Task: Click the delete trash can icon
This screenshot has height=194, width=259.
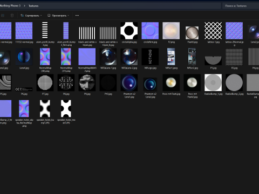Action: tap(12, 16)
